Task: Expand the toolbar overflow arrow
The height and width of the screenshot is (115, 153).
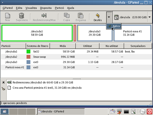Action: [109, 17]
